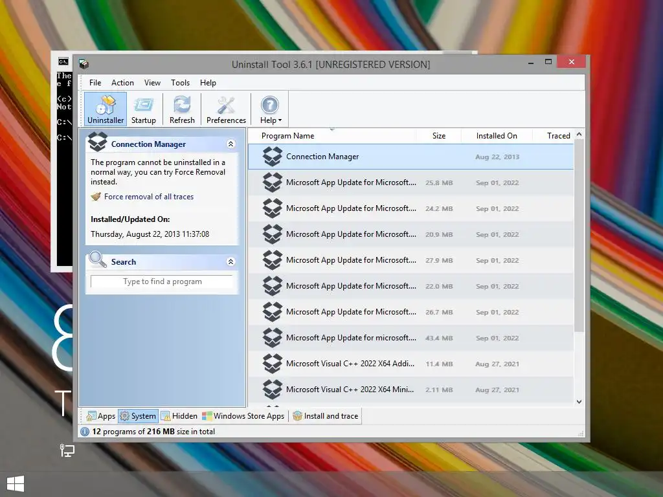Viewport: 663px width, 497px height.
Task: Sort by the Size column header
Action: pos(438,136)
